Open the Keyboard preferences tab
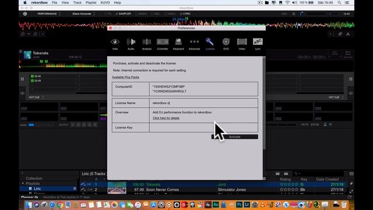The height and width of the screenshot is (210, 373). coord(178,44)
